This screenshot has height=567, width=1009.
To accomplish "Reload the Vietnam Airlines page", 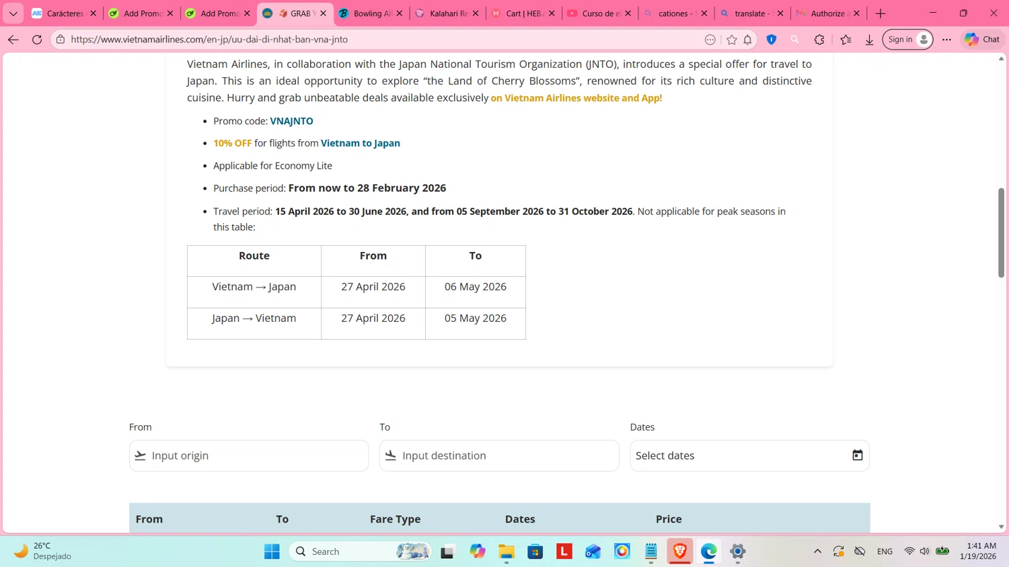I will point(37,40).
